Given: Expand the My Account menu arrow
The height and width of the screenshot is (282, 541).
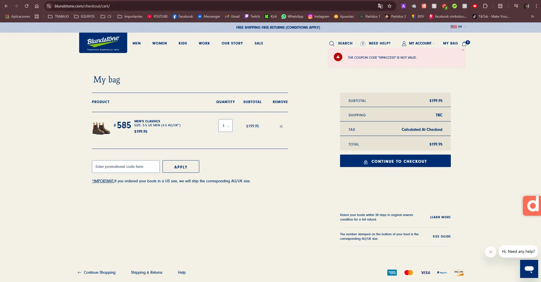Looking at the screenshot, I should [x=434, y=43].
